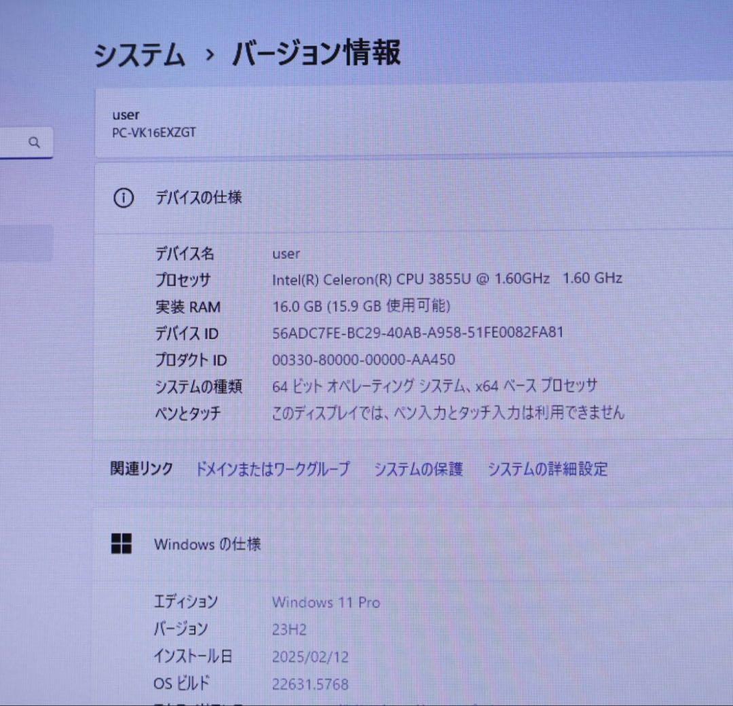733x706 pixels.
Task: Click the バージョン情報 page title
Action: point(316,53)
